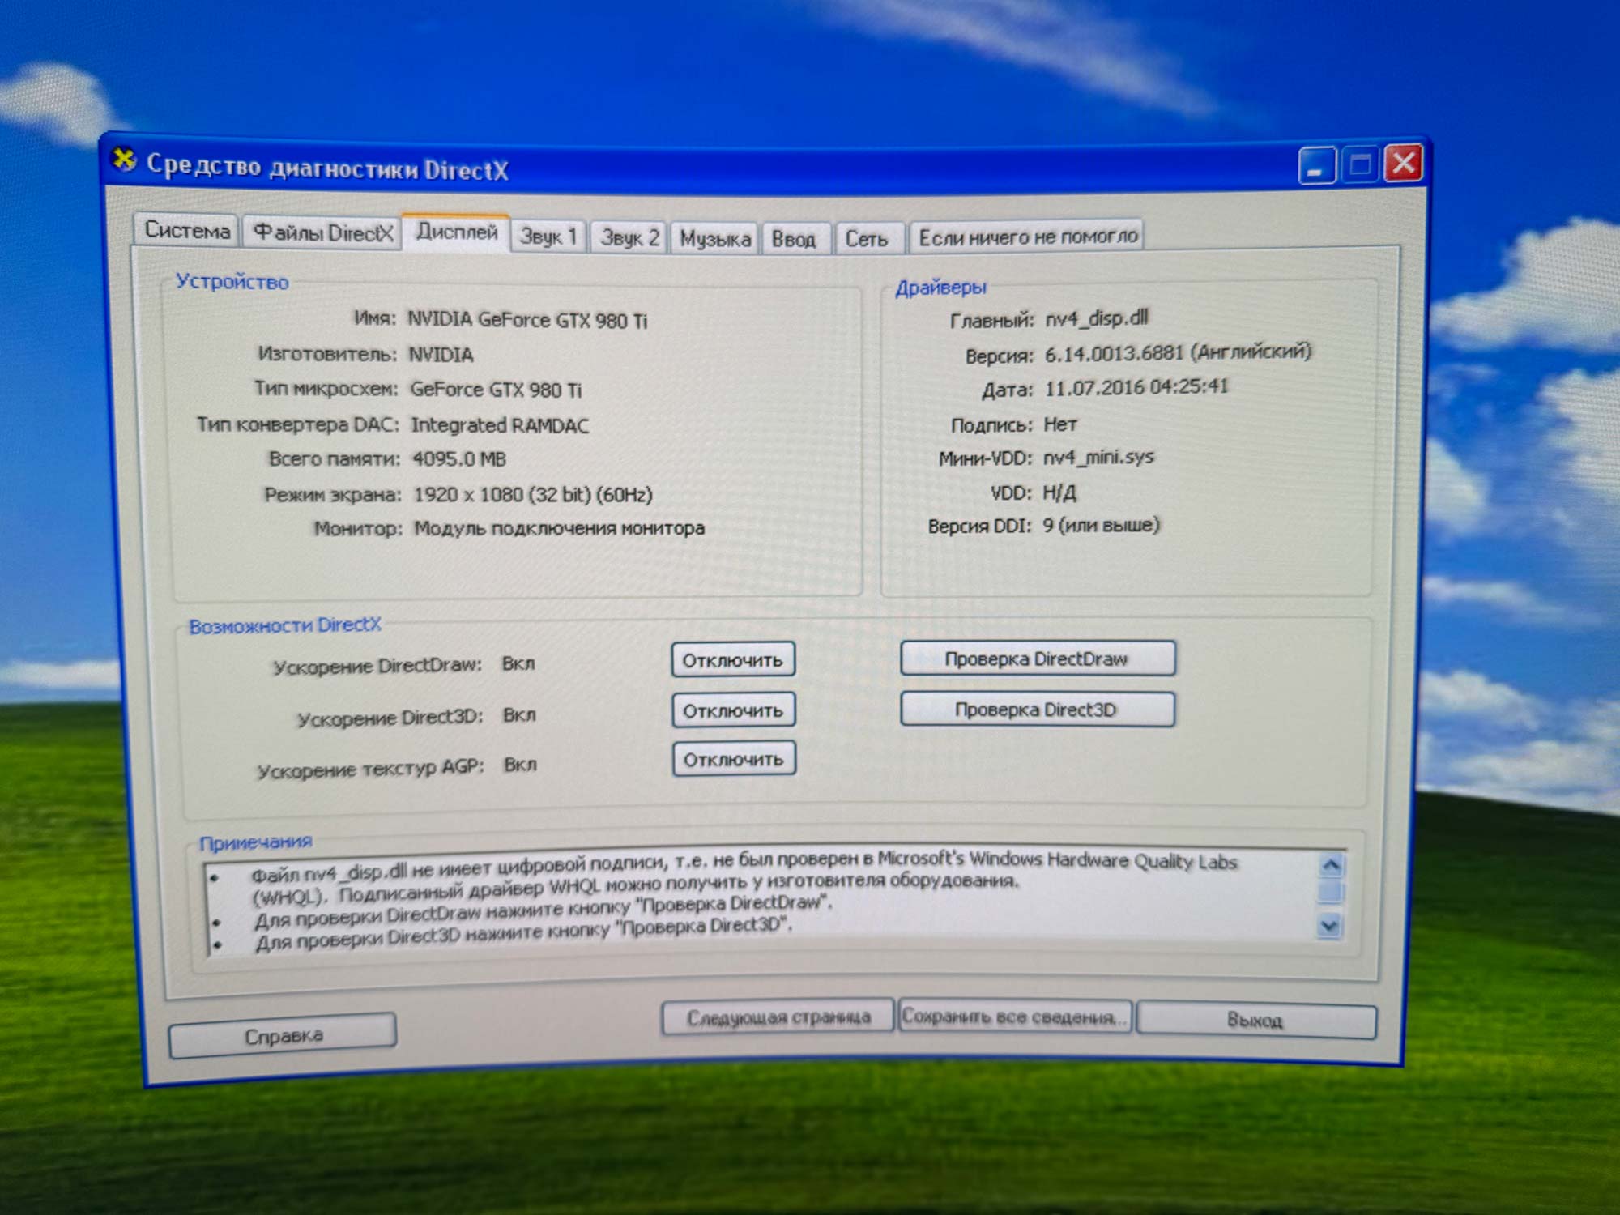Open the Система tab

(x=187, y=231)
